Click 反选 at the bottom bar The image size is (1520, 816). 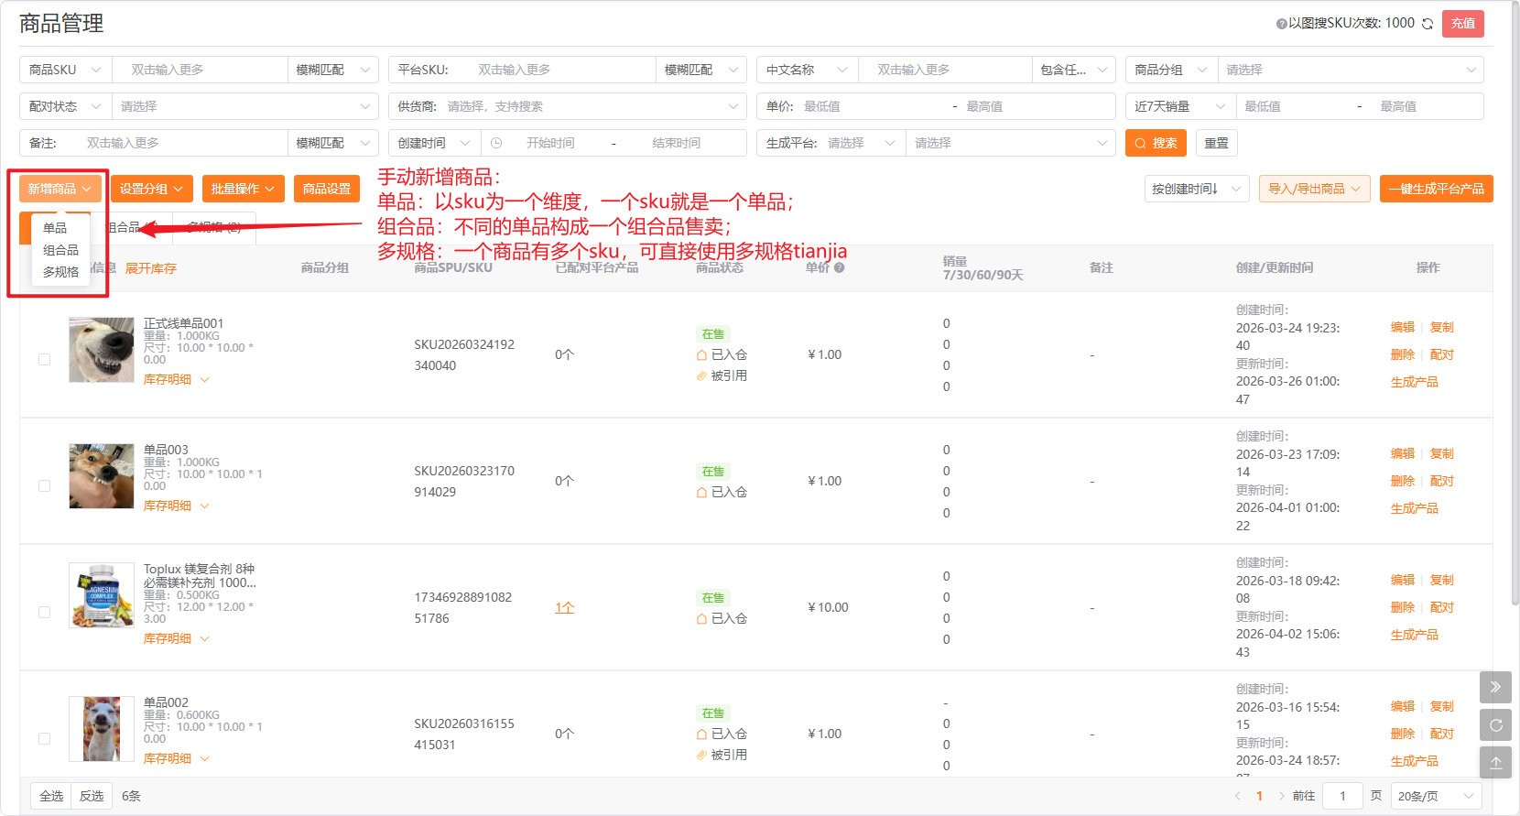pyautogui.click(x=92, y=796)
